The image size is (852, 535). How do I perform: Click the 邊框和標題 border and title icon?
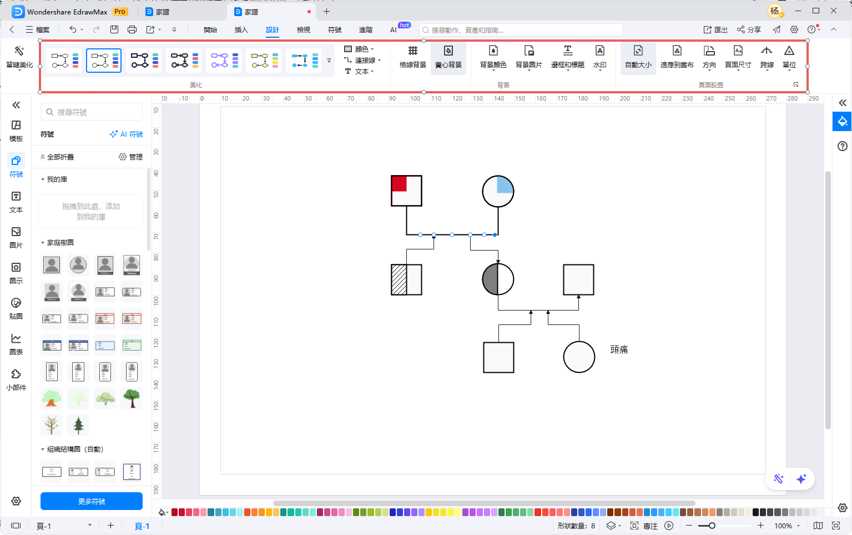[567, 57]
